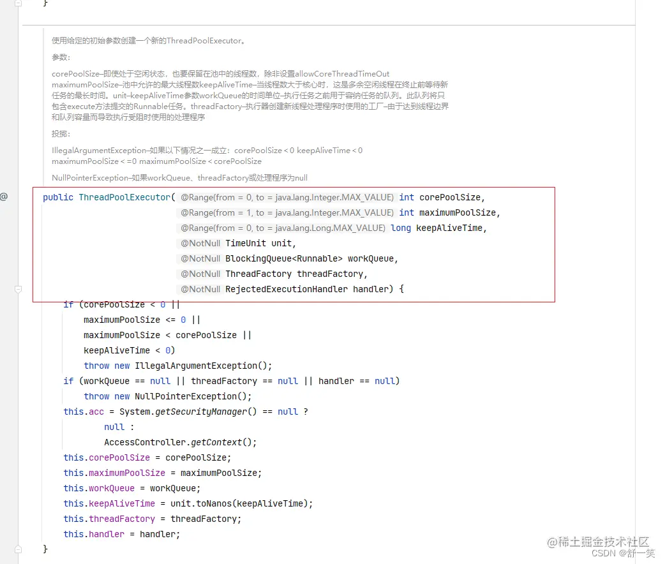665x564 pixels.
Task: Click the 'ThreadFactory threadFactory' parameter
Action: point(294,274)
